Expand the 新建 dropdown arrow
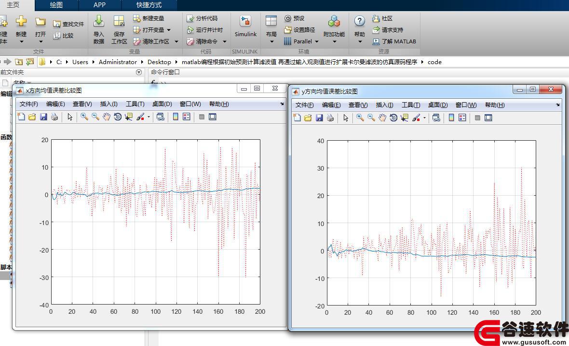This screenshot has width=569, height=346. coord(21,42)
